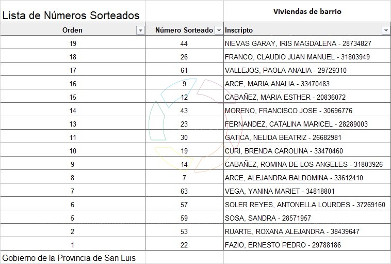Select the FAZIO, ERNESTO PEDRO cell

click(283, 245)
